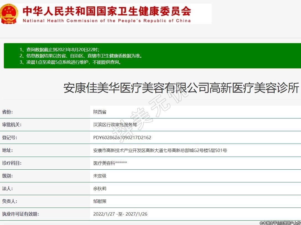Click the 中华人民共和国国家卫生健康委员会 header title

107,11
